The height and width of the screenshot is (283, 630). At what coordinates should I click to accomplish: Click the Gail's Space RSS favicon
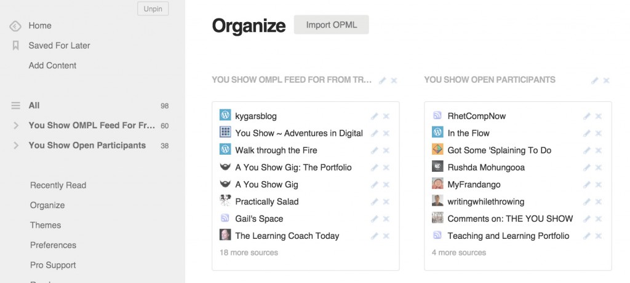pyautogui.click(x=225, y=218)
